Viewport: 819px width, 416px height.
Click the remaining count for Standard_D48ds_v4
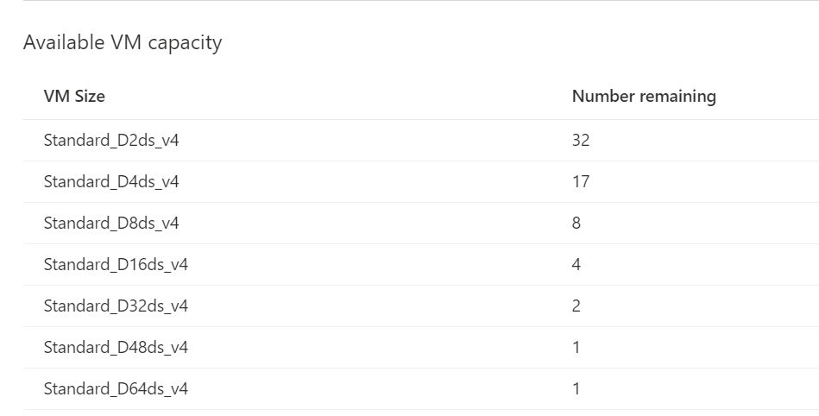click(576, 347)
